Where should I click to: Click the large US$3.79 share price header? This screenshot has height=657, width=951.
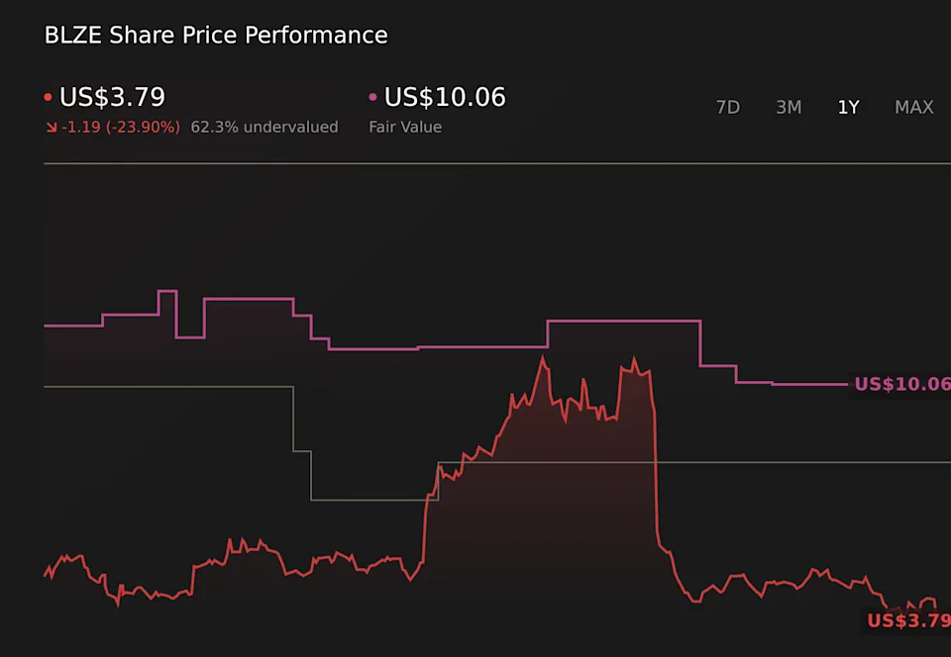tap(112, 97)
